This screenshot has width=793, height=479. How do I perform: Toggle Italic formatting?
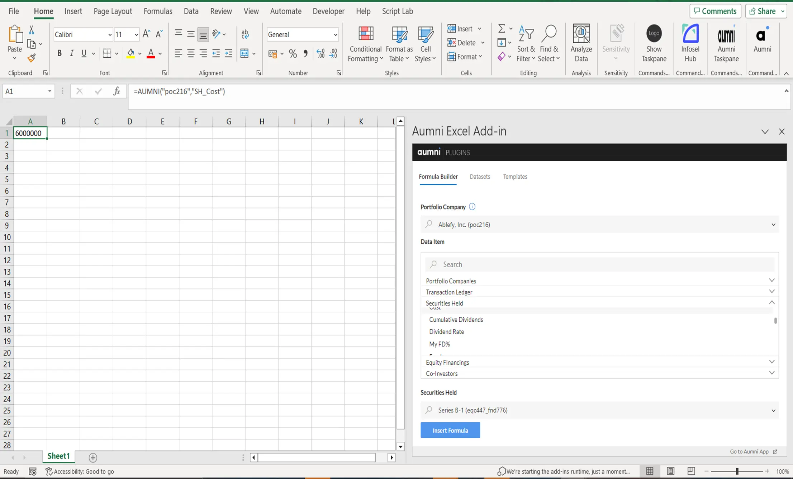coord(72,53)
